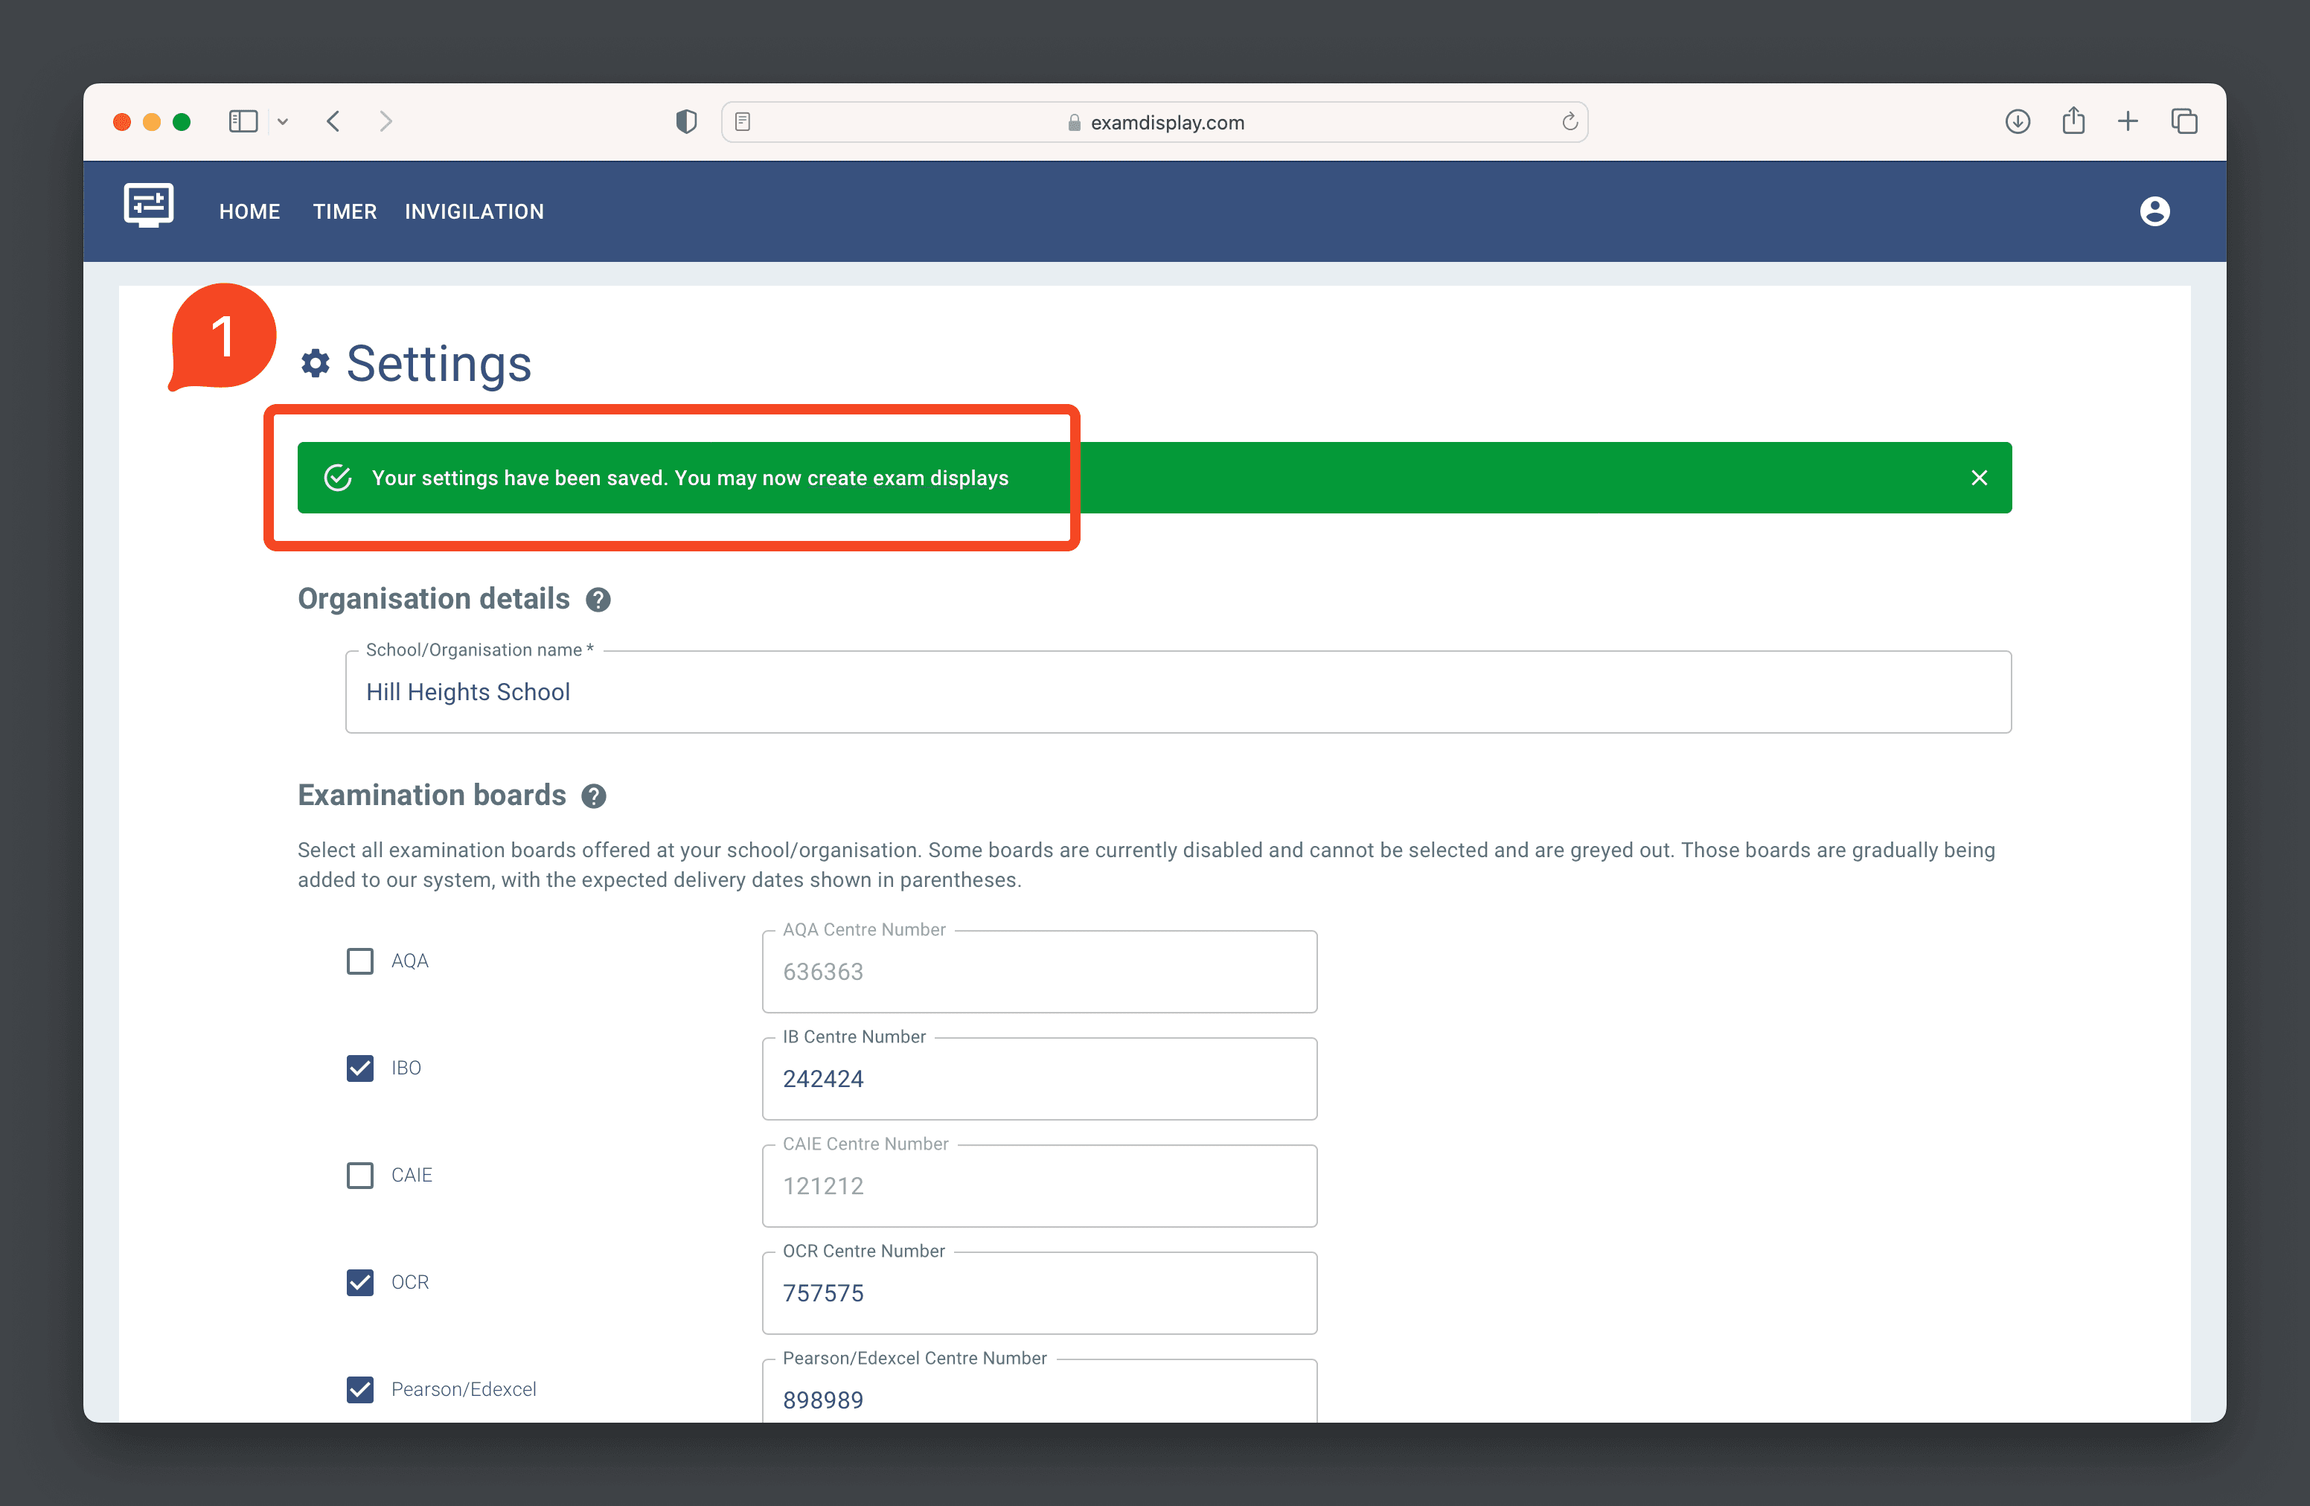Click the School/Organisation name field

pyautogui.click(x=1178, y=692)
